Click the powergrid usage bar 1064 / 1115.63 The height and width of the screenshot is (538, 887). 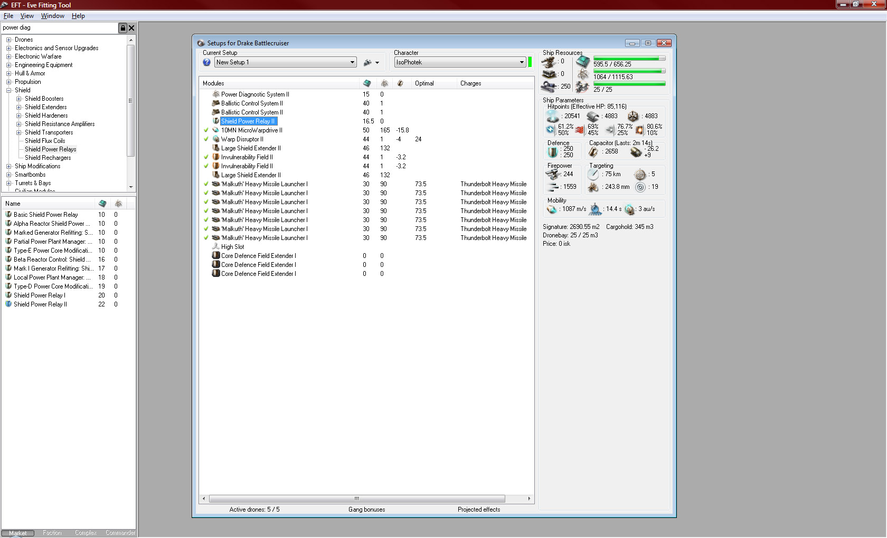(629, 71)
